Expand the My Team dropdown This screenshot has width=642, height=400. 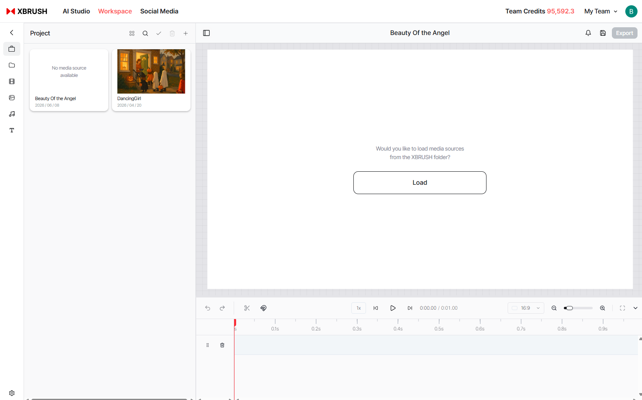600,11
